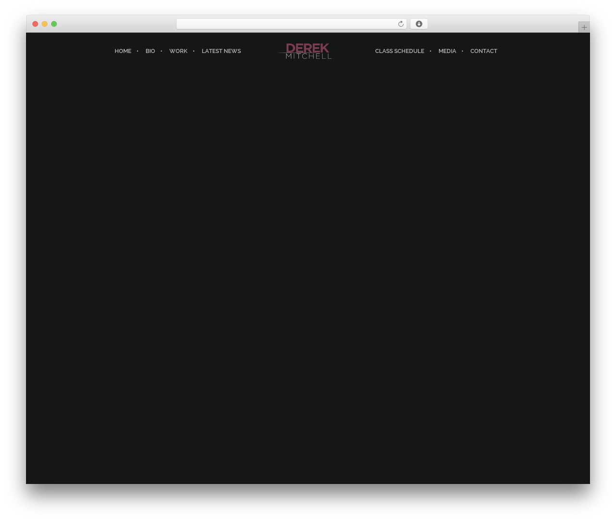
Task: Click the Derek Mitchell logo
Action: click(x=305, y=51)
